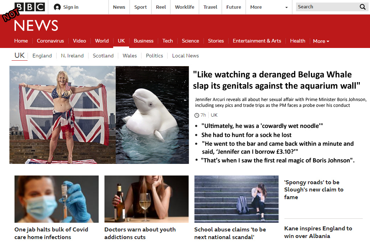
Task: Click the beluga whale photo
Action: [152, 115]
